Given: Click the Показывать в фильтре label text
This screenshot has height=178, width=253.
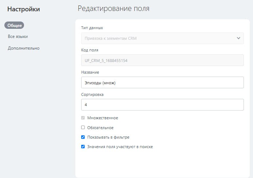Looking at the screenshot, I should point(108,137).
